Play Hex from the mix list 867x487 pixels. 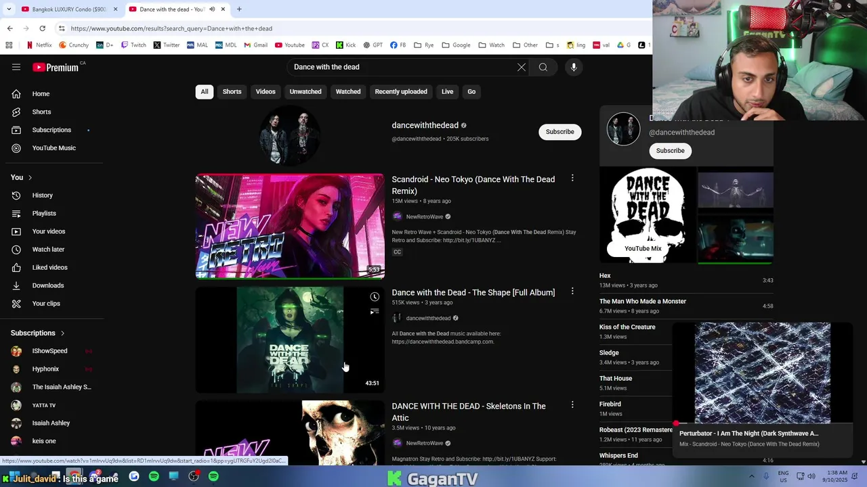click(686, 280)
